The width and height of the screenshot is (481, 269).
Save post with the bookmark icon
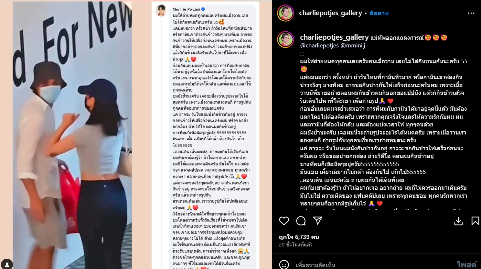click(475, 221)
